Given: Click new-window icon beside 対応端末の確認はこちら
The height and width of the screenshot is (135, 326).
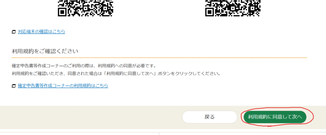Looking at the screenshot, I should (14, 32).
